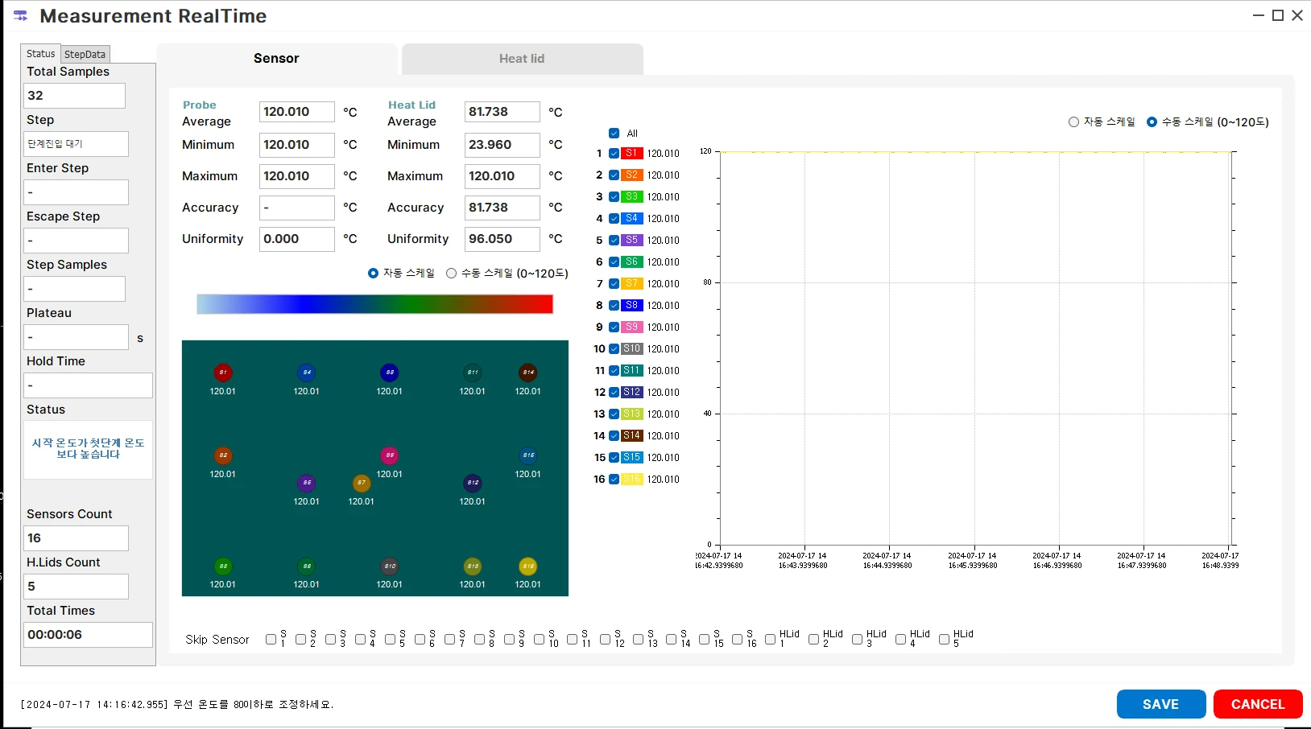Click the temperature gradient color bar

click(374, 304)
